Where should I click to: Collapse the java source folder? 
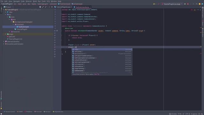pos(9,19)
